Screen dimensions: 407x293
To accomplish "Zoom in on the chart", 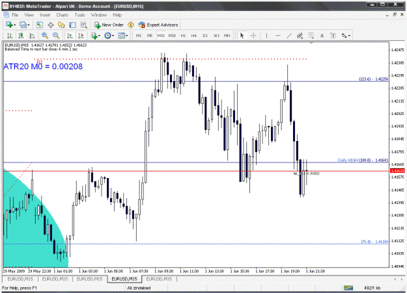I will [45, 36].
